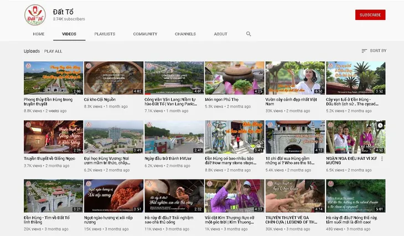
Task: Open Đại học Hùng Vương video thumbnail
Action: 113,137
